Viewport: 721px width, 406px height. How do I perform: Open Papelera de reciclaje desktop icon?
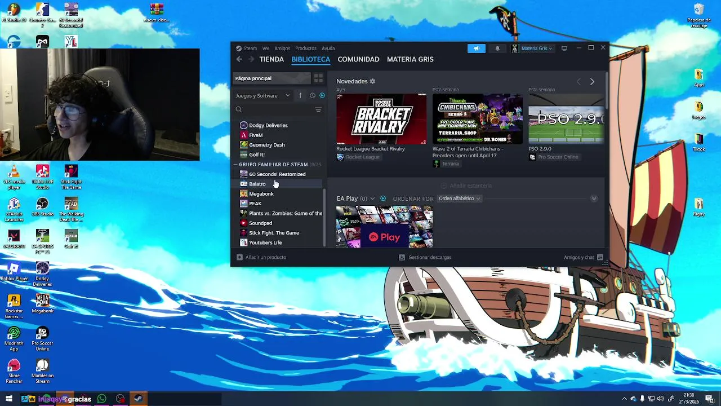pyautogui.click(x=699, y=16)
